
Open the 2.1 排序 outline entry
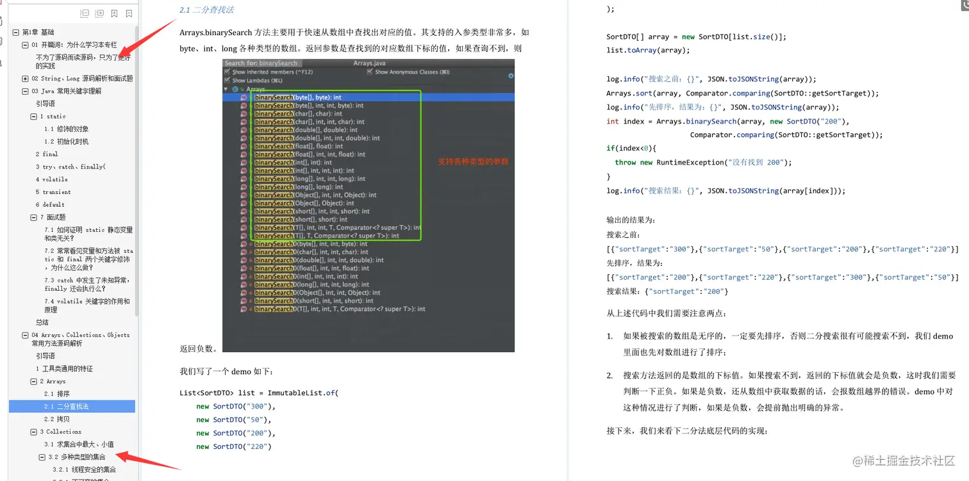(57, 394)
